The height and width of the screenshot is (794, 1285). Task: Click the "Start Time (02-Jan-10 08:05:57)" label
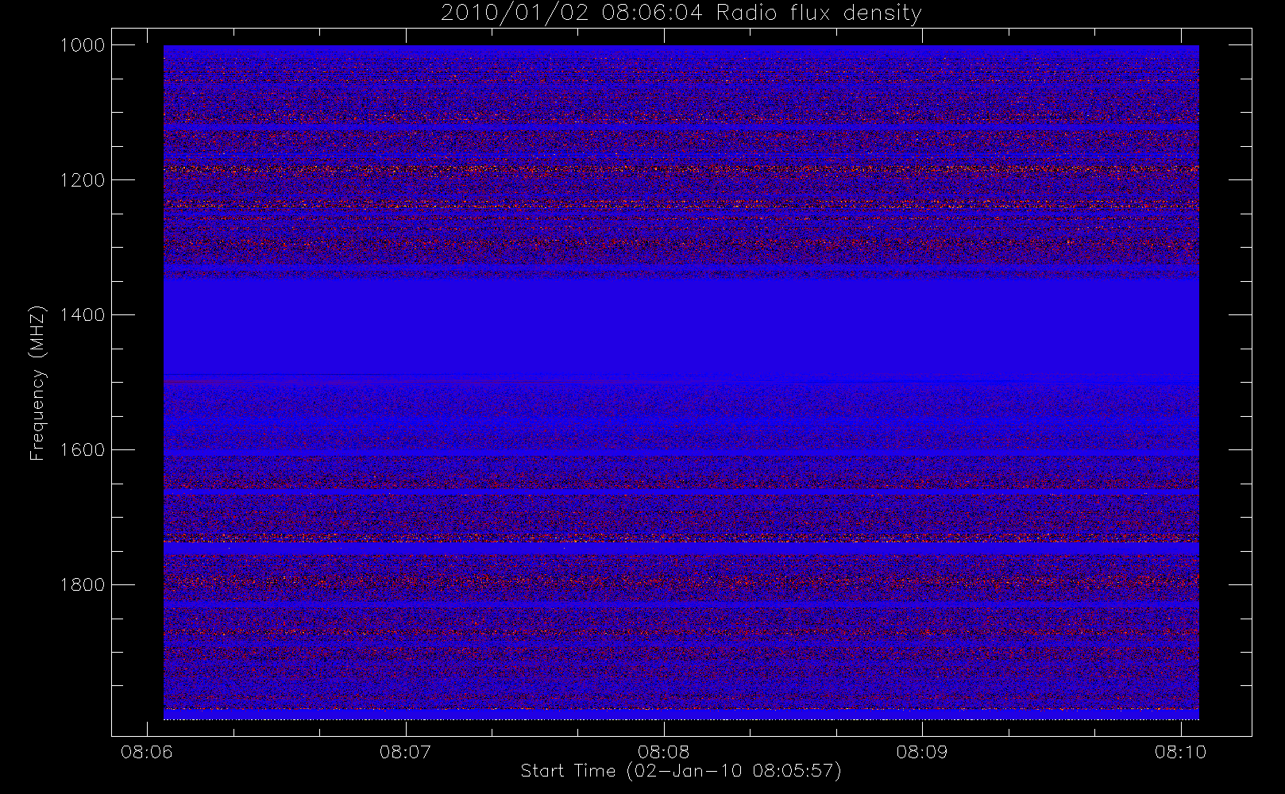(681, 771)
